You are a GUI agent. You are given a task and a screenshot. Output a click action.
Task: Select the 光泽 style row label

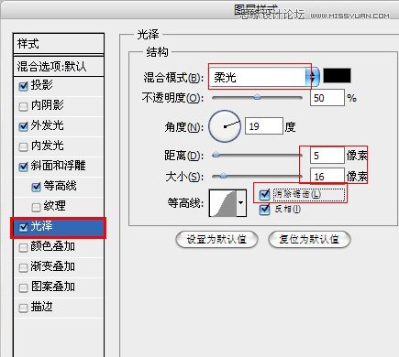(x=41, y=226)
